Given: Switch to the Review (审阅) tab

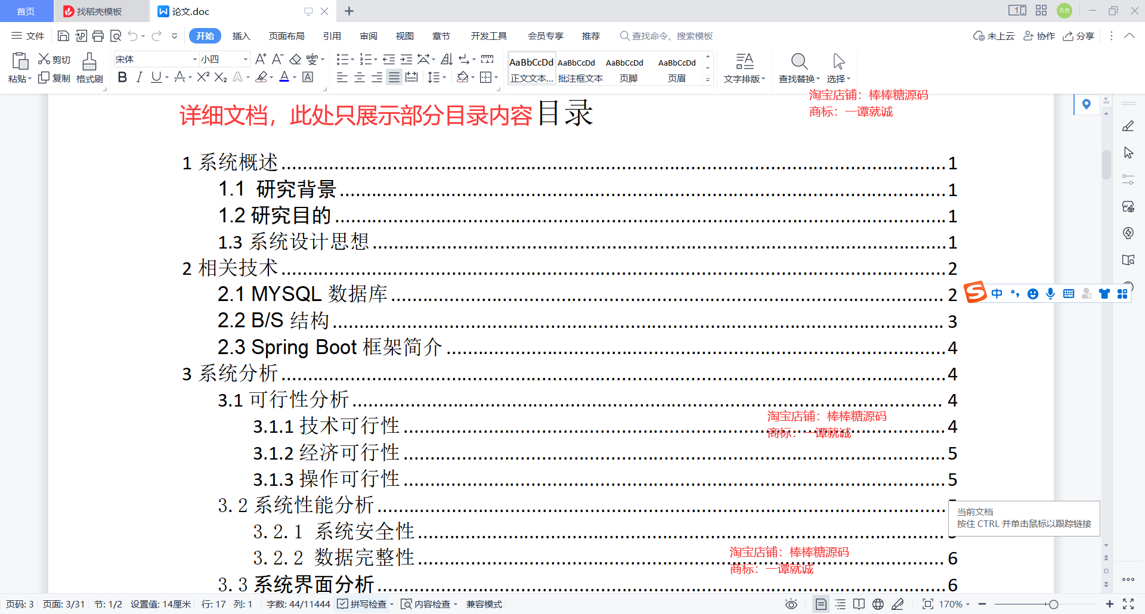Looking at the screenshot, I should [x=369, y=36].
